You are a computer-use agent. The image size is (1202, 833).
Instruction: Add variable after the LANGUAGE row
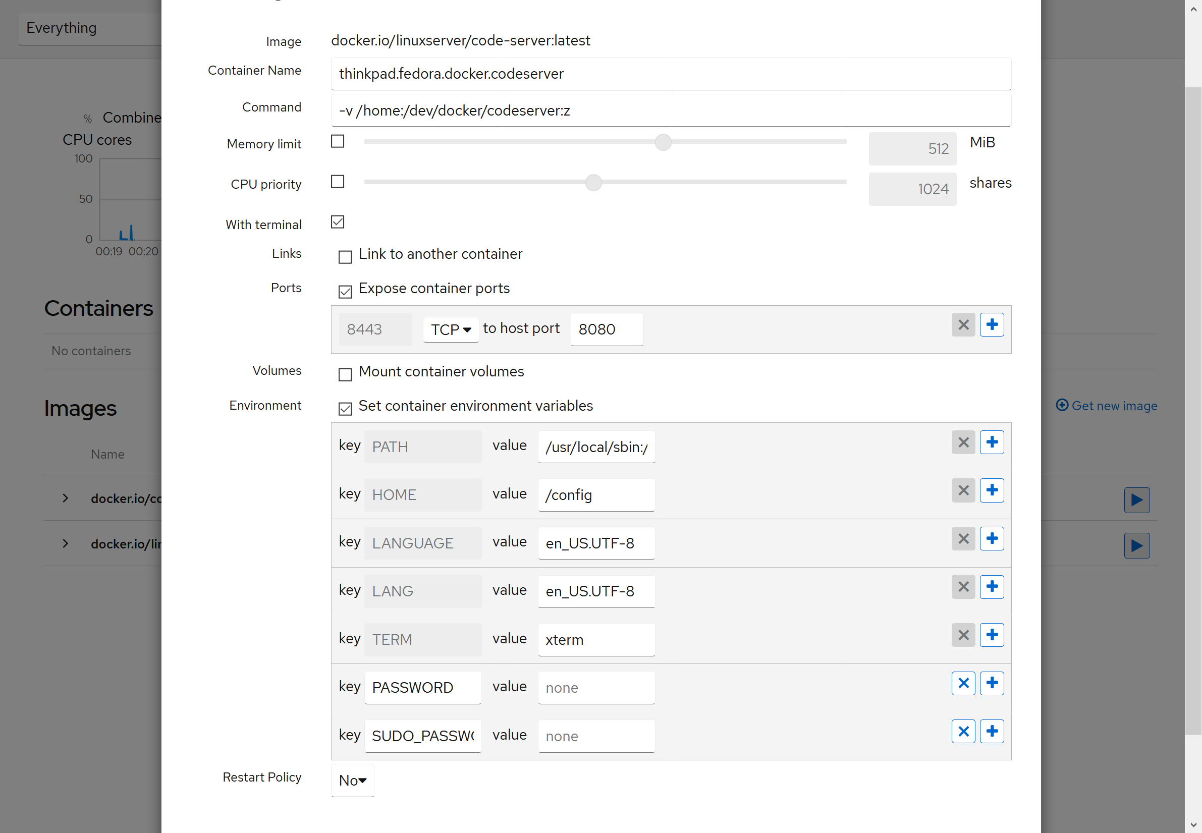992,539
